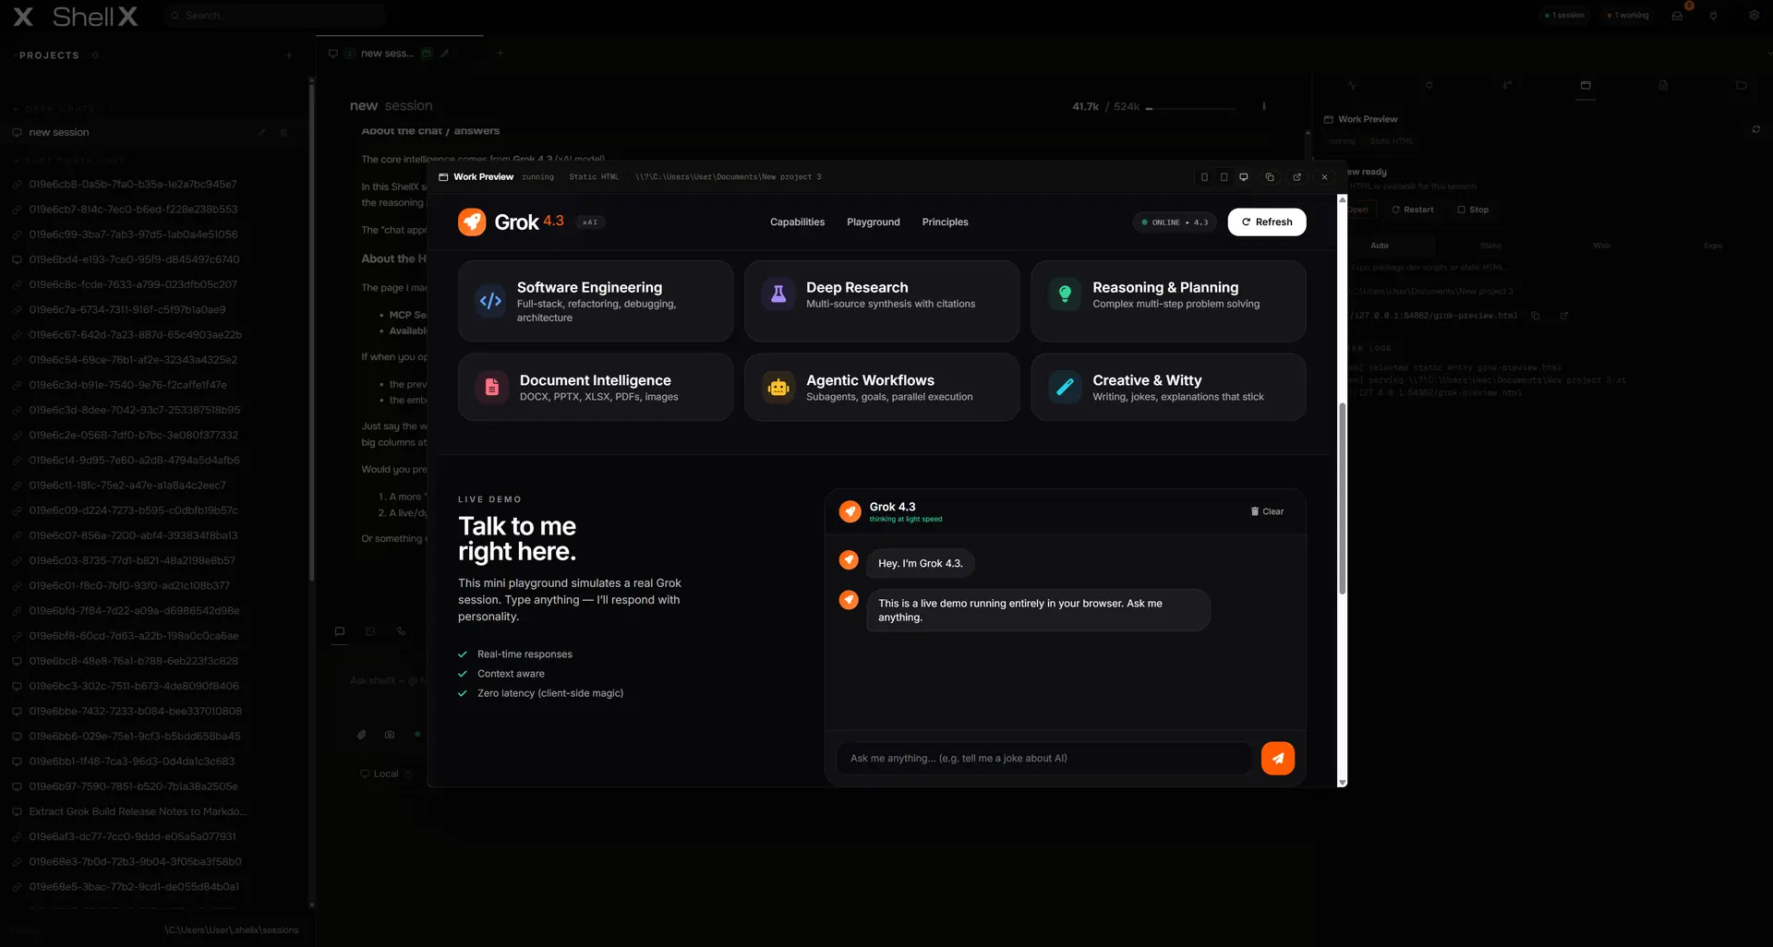Viewport: 1773px width, 947px height.
Task: Open Extract Grok Build Release Notes session
Action: 138,811
